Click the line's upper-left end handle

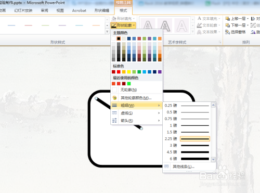point(96,98)
